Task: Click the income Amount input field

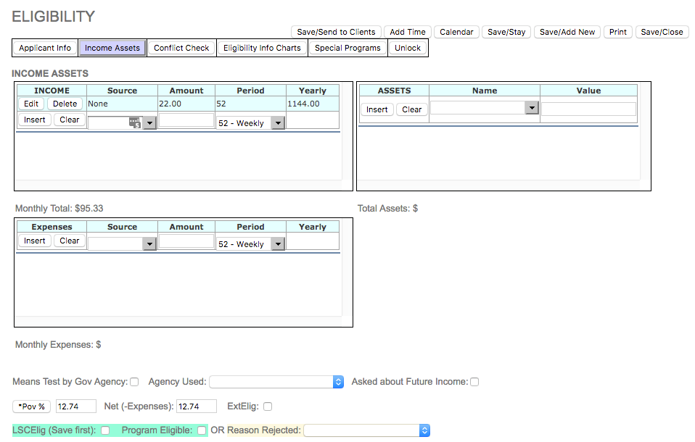Action: click(x=186, y=121)
